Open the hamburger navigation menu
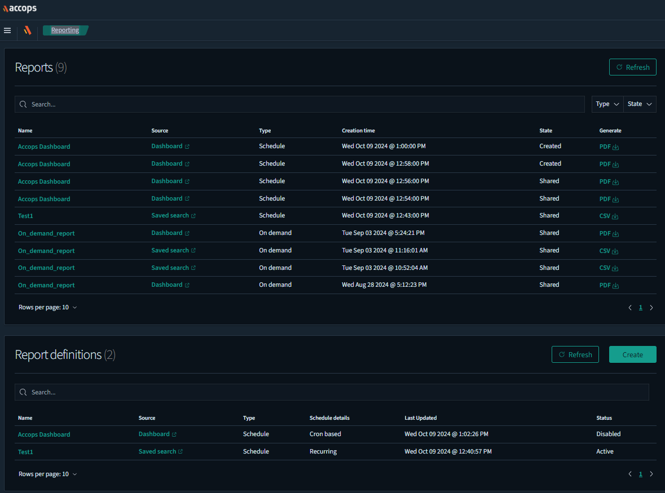The image size is (665, 493). pos(7,30)
